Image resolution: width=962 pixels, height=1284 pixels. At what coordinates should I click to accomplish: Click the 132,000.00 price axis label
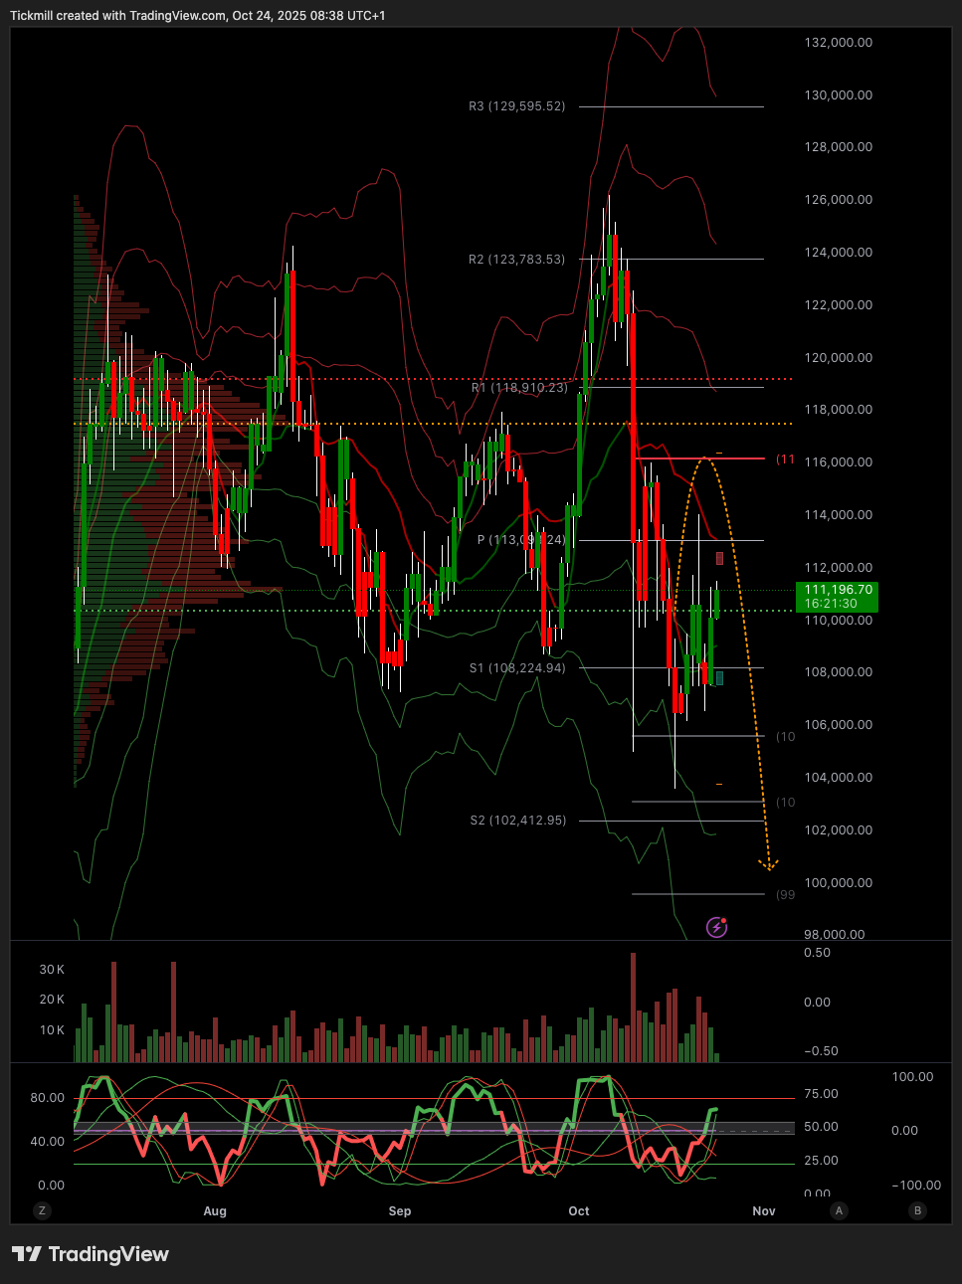pyautogui.click(x=838, y=43)
